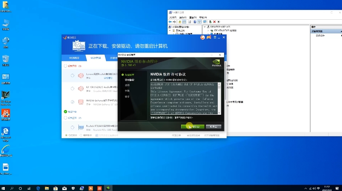Click the up-one-level folder icon in Computer Management
Image resolution: width=342 pixels, height=191 pixels.
(180, 22)
